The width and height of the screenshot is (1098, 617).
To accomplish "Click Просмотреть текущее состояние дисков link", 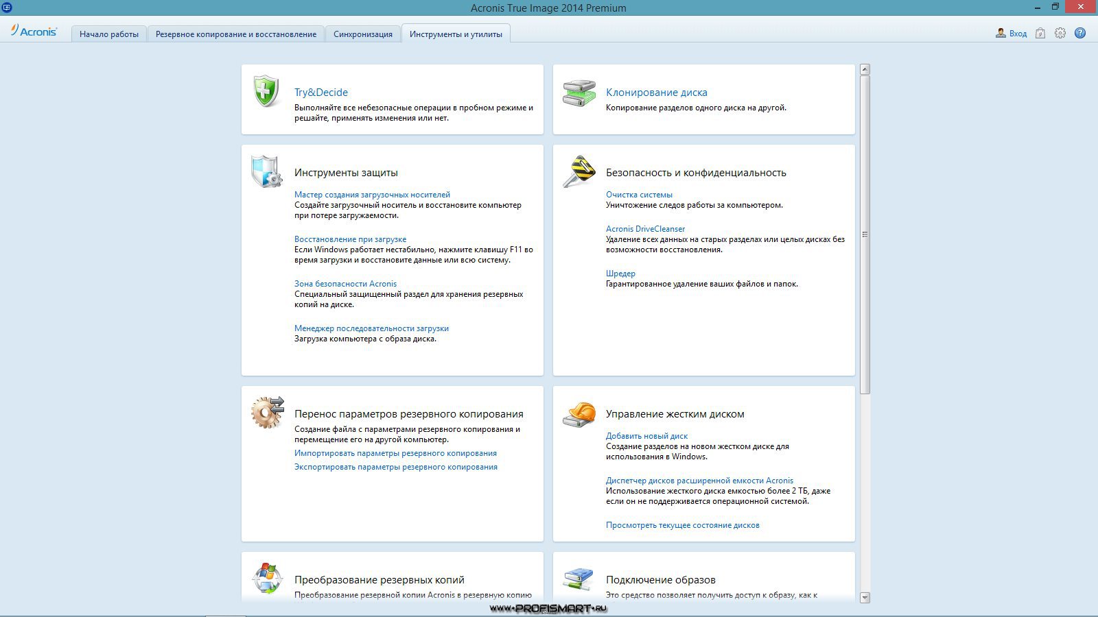I will click(x=683, y=525).
